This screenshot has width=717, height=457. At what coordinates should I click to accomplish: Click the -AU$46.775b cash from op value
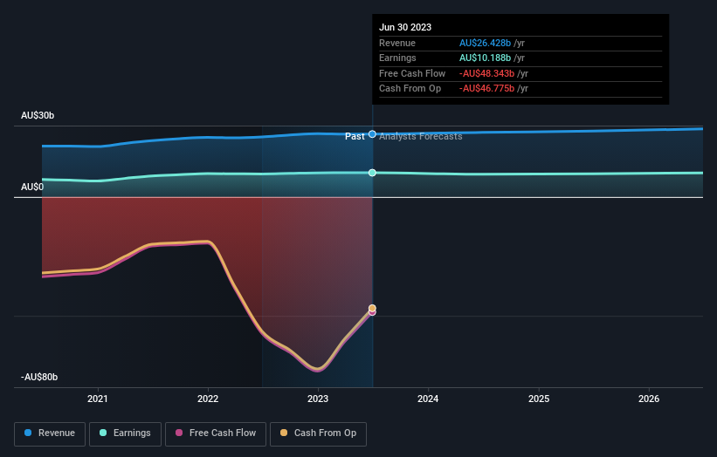486,89
